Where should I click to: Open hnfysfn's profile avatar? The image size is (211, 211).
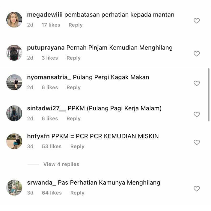14,141
